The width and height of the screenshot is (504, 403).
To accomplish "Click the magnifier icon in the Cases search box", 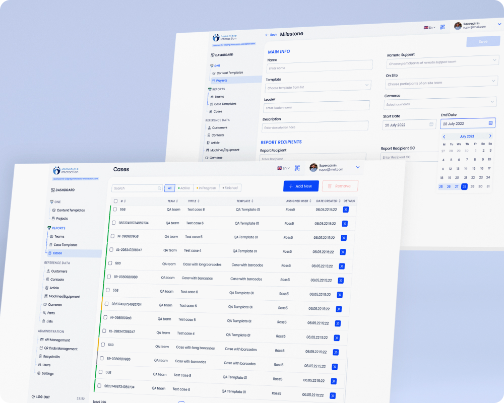I will [x=159, y=188].
